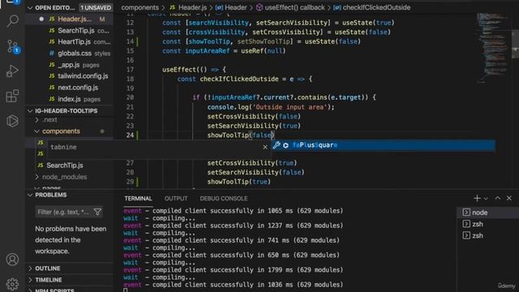Open the Source Control view
This screenshot has width=519, height=292.
click(13, 46)
